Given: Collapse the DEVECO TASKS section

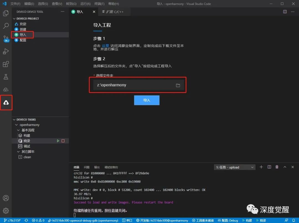Looking at the screenshot, I should [14, 119].
